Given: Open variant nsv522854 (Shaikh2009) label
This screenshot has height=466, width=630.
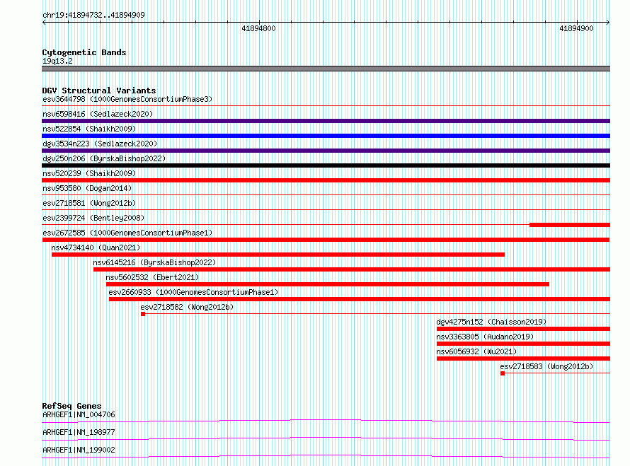Looking at the screenshot, I should click(89, 129).
